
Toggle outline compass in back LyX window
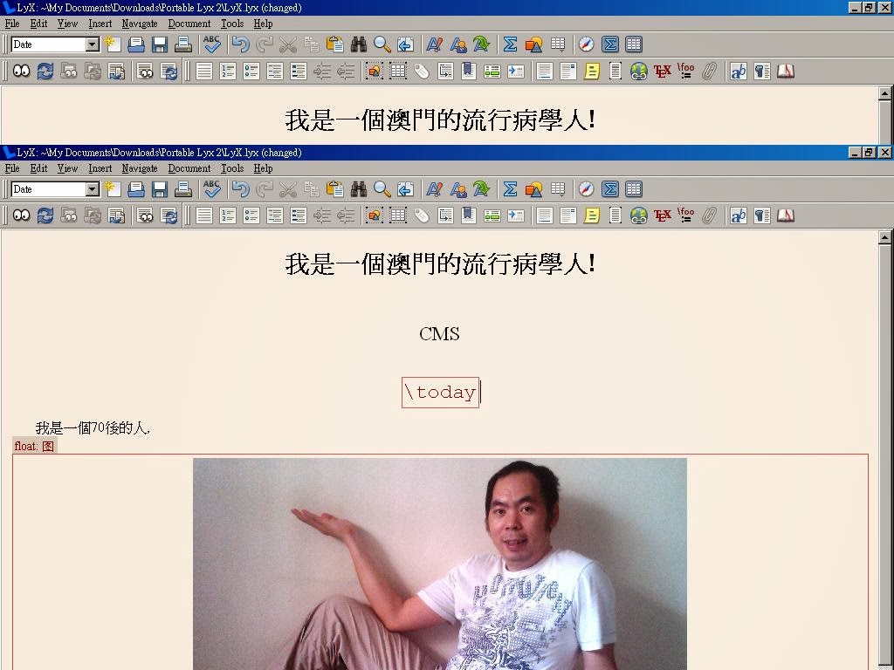click(586, 44)
